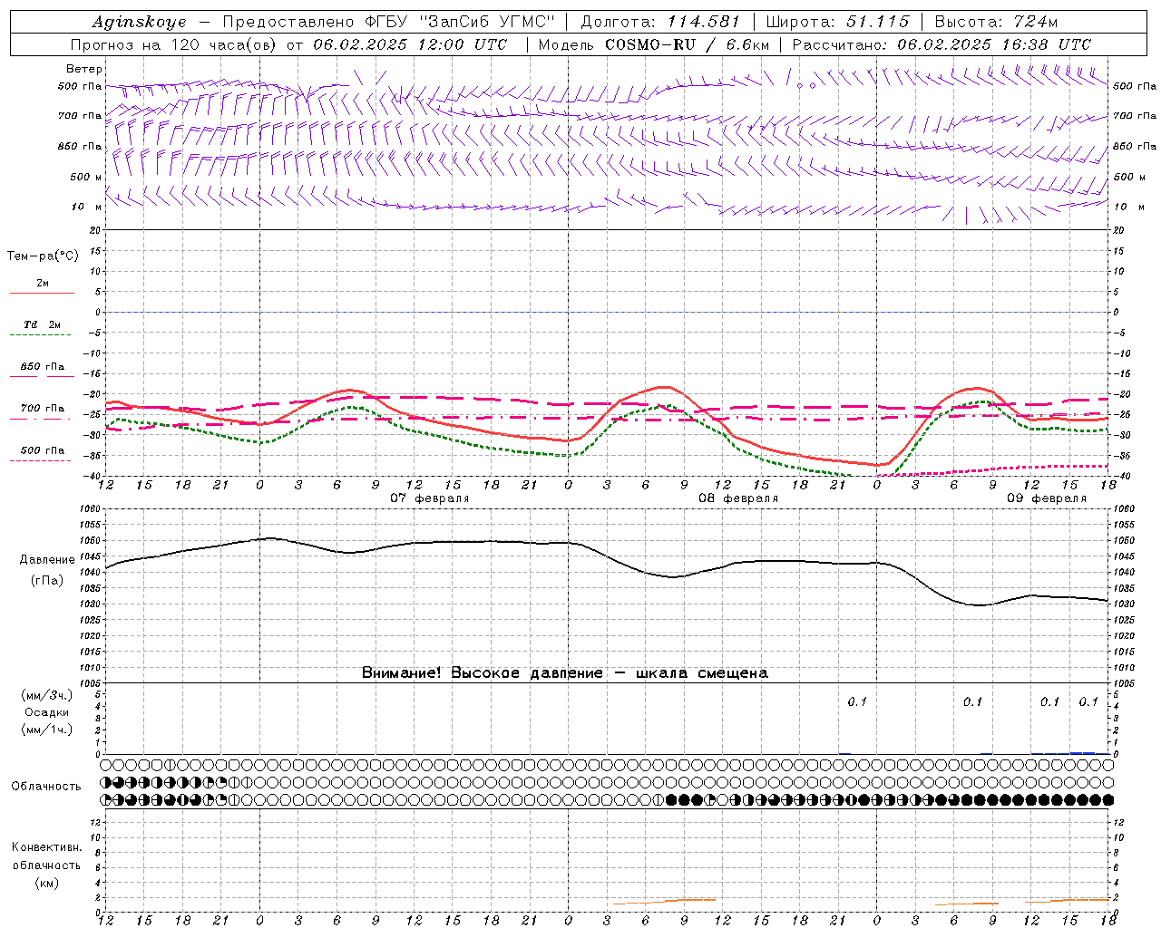This screenshot has height=928, width=1161.
Task: Click the warning Внимание! Высокое давление – шкала смещена
Action: pyautogui.click(x=565, y=672)
